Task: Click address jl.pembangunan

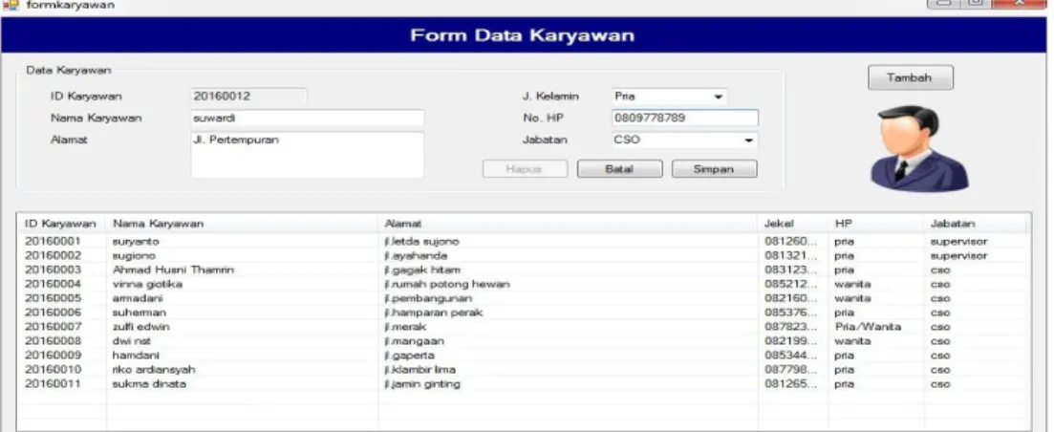Action: click(427, 298)
